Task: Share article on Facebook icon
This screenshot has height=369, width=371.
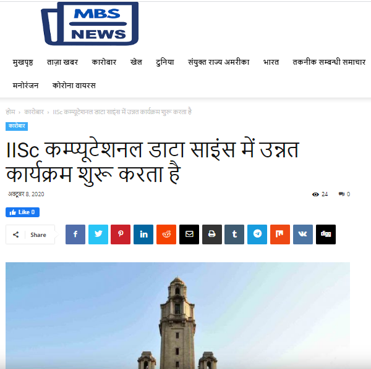Action: [75, 234]
